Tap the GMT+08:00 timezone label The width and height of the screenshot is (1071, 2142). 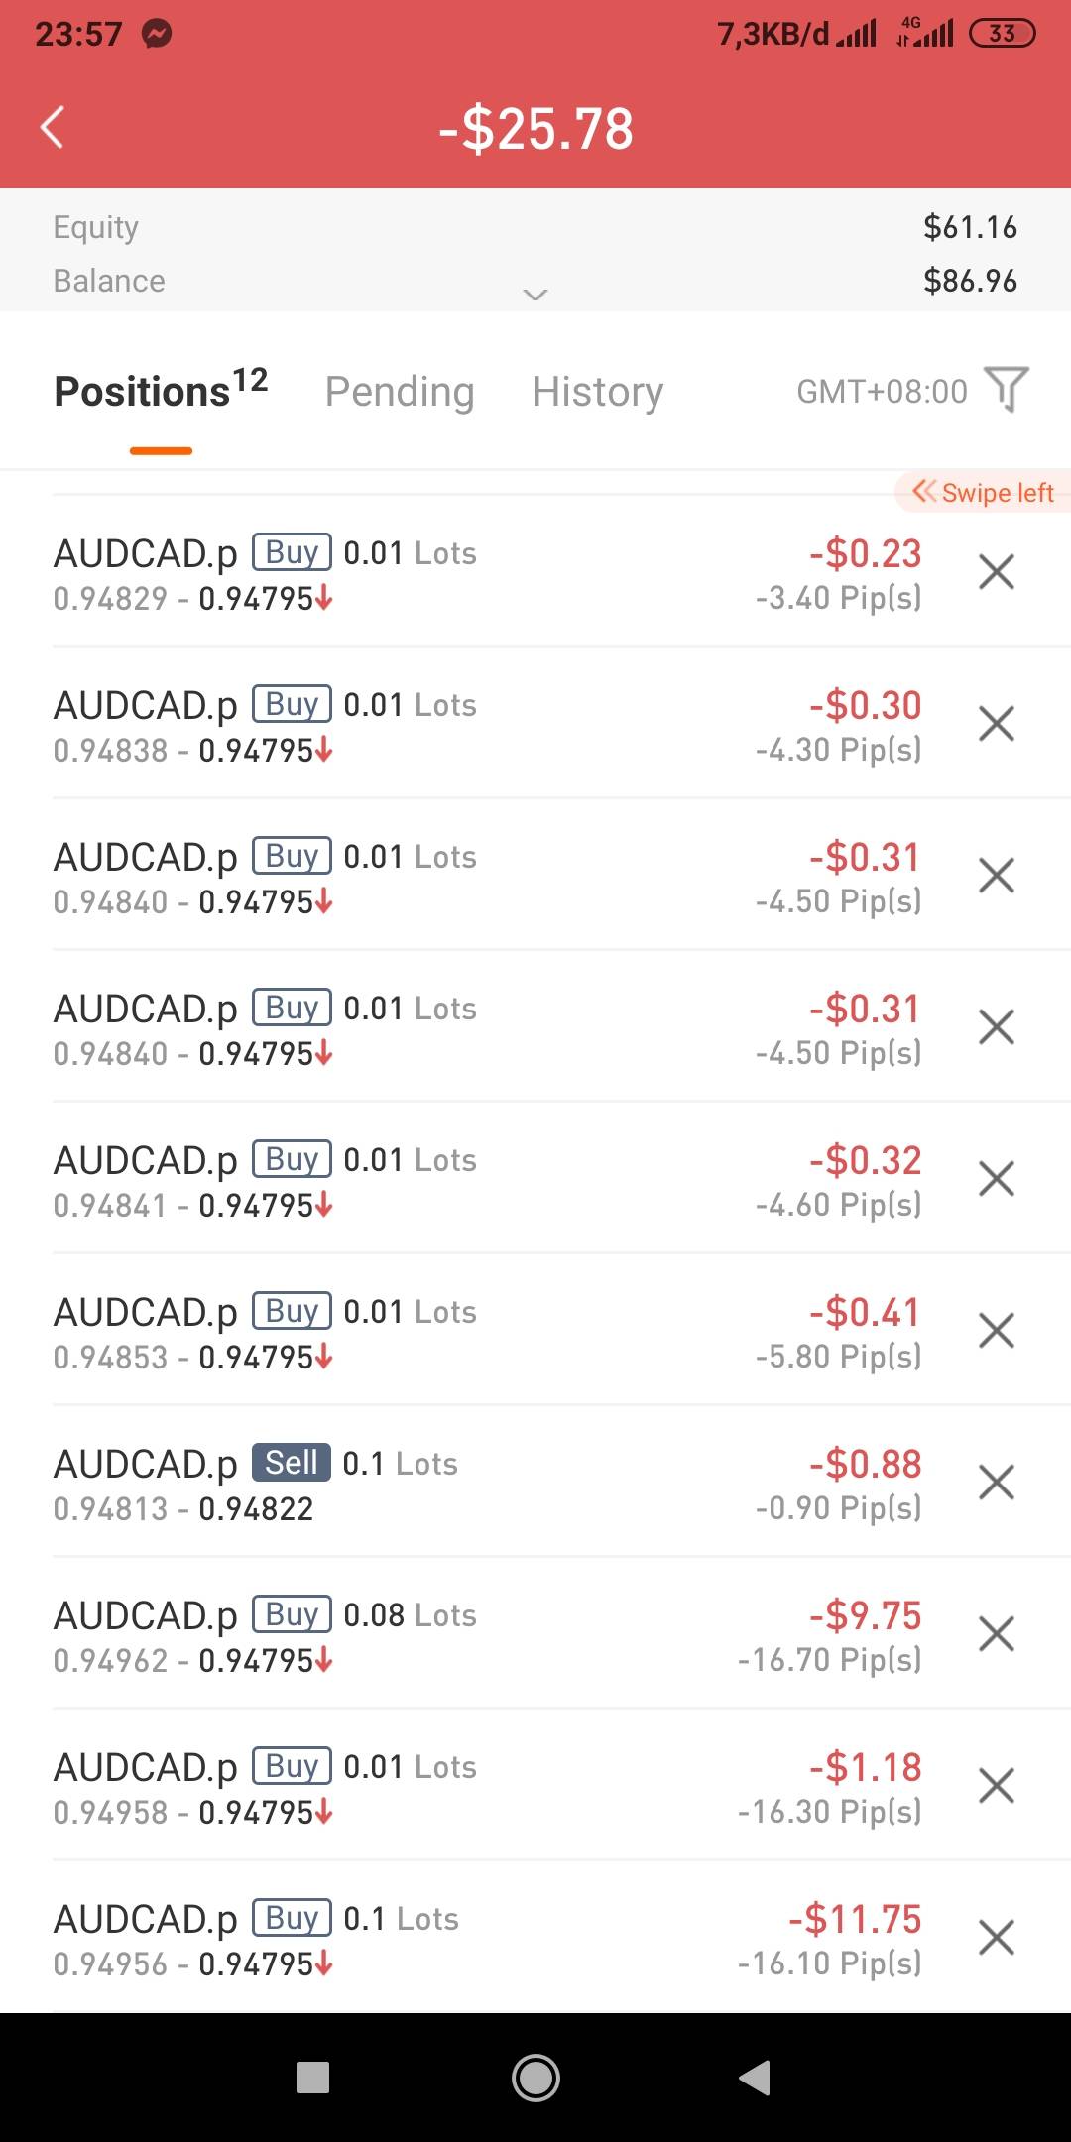[882, 392]
